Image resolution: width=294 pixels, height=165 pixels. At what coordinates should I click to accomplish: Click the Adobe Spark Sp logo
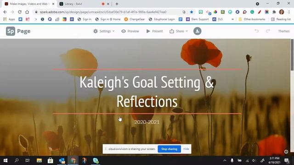[x=11, y=31]
